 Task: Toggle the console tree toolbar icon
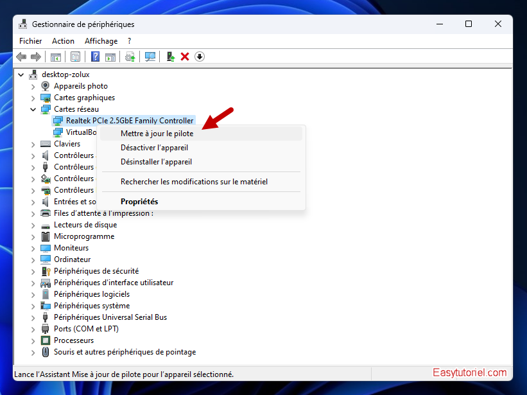(56, 57)
